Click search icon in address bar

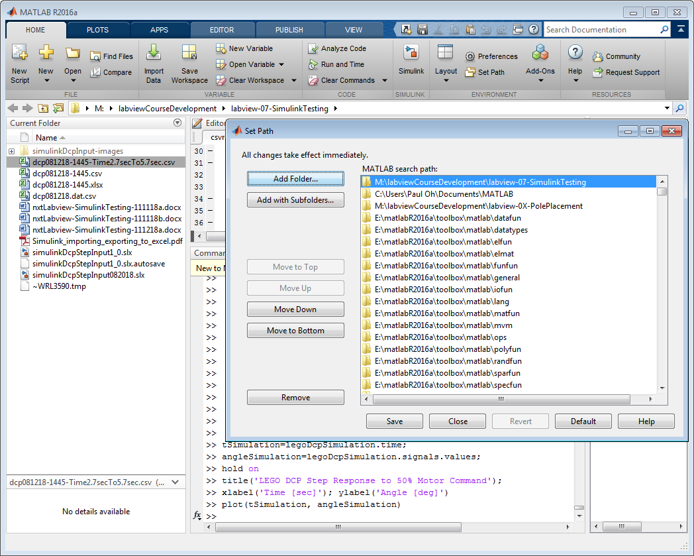point(679,108)
